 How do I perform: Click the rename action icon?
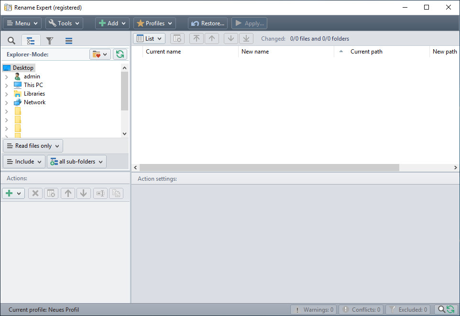pyautogui.click(x=100, y=193)
